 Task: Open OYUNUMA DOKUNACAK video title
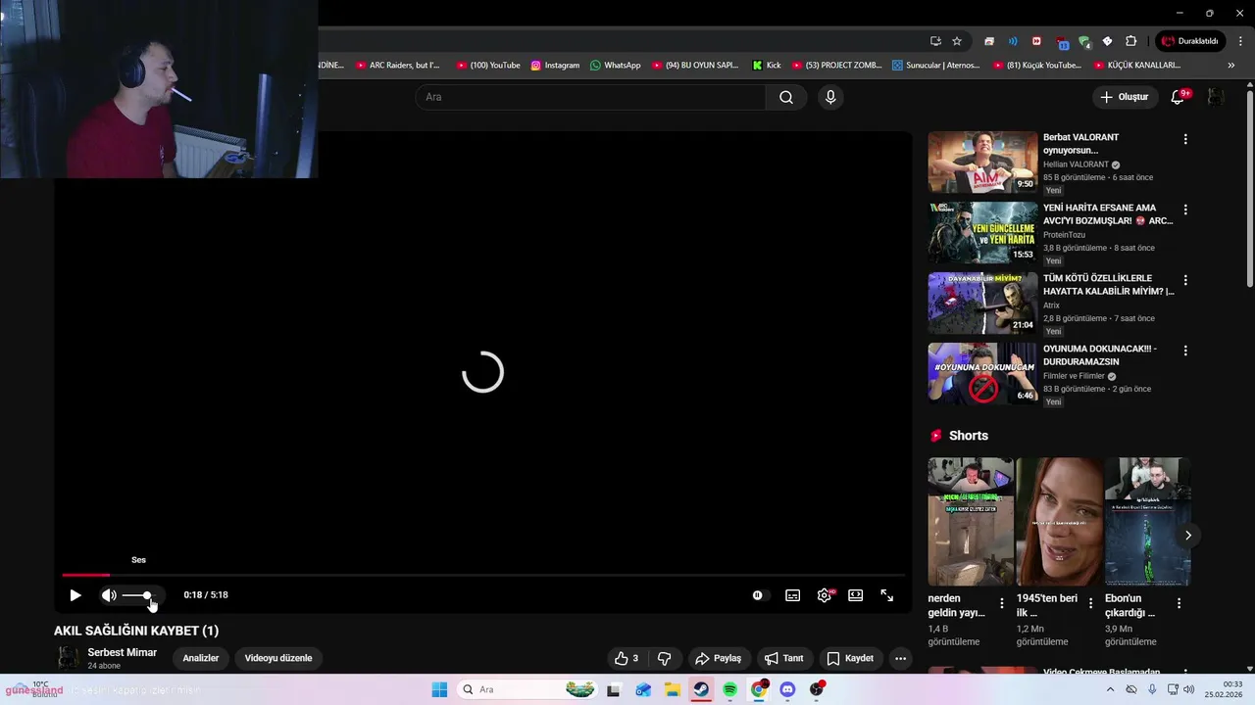1100,355
